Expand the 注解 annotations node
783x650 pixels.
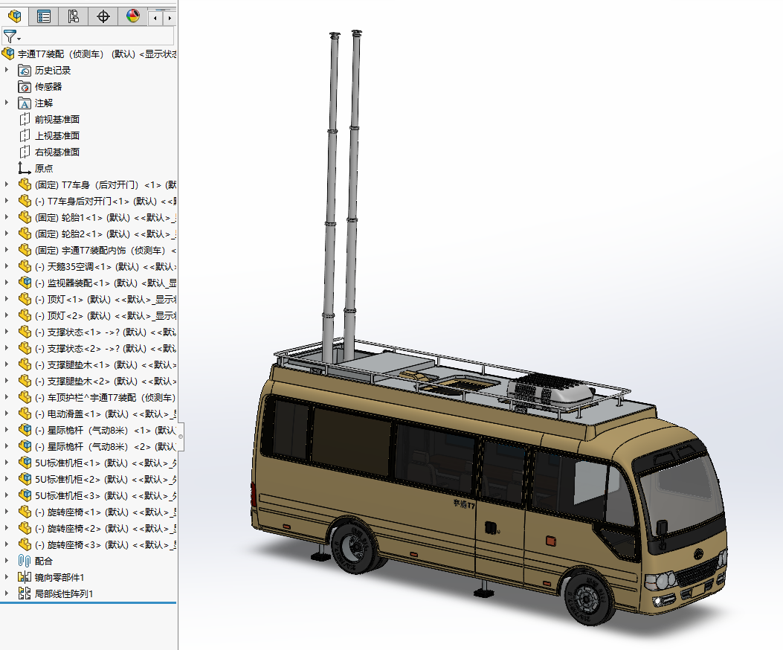[7, 103]
